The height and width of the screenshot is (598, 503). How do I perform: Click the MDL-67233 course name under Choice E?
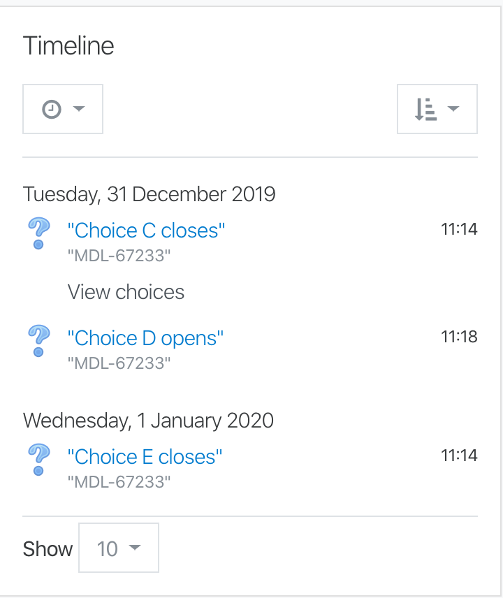[119, 482]
